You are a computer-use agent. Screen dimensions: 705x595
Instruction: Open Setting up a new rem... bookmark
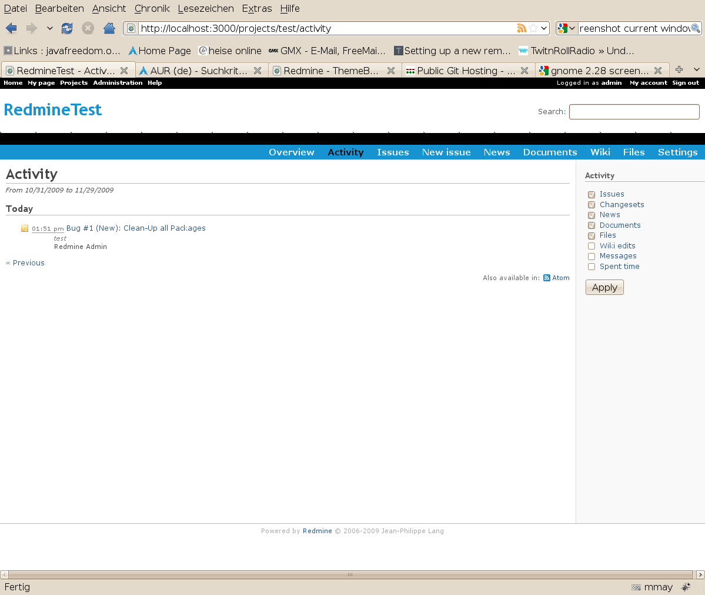[452, 51]
